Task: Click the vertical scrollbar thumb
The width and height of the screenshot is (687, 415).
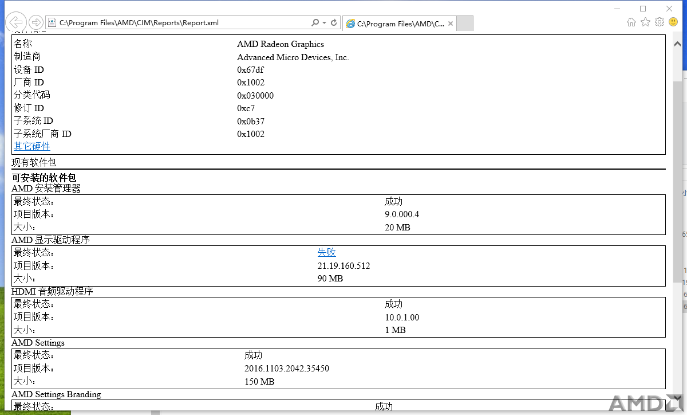Action: click(x=677, y=181)
